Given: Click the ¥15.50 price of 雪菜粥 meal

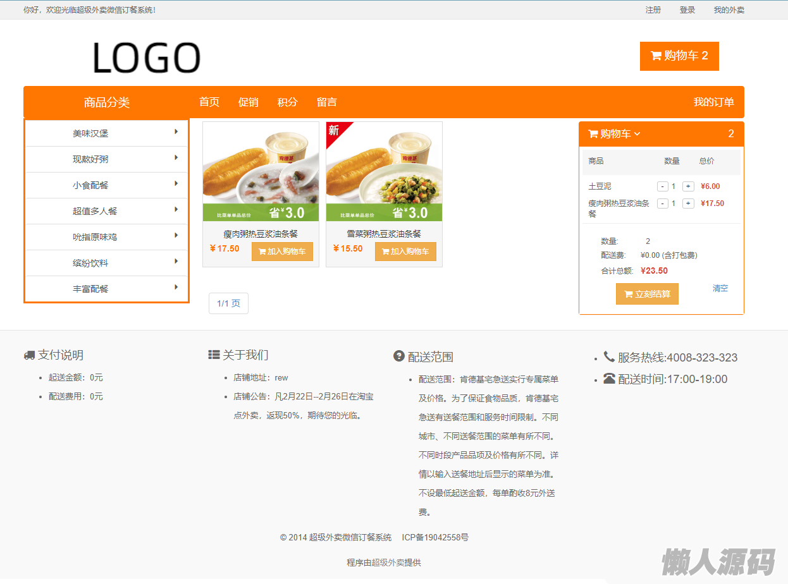Looking at the screenshot, I should tap(348, 248).
